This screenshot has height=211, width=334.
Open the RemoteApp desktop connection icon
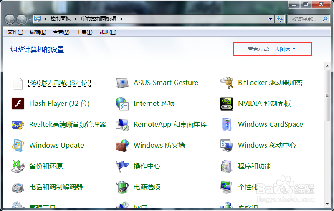coord(122,125)
